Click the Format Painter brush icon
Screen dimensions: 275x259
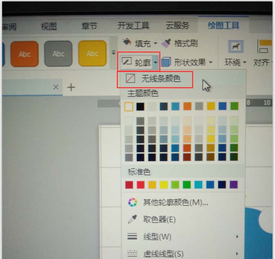(166, 43)
